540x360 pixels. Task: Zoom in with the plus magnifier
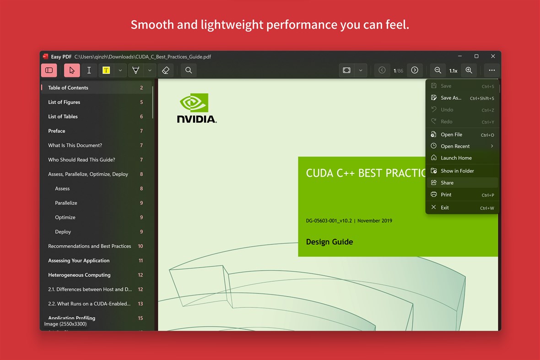pos(469,70)
